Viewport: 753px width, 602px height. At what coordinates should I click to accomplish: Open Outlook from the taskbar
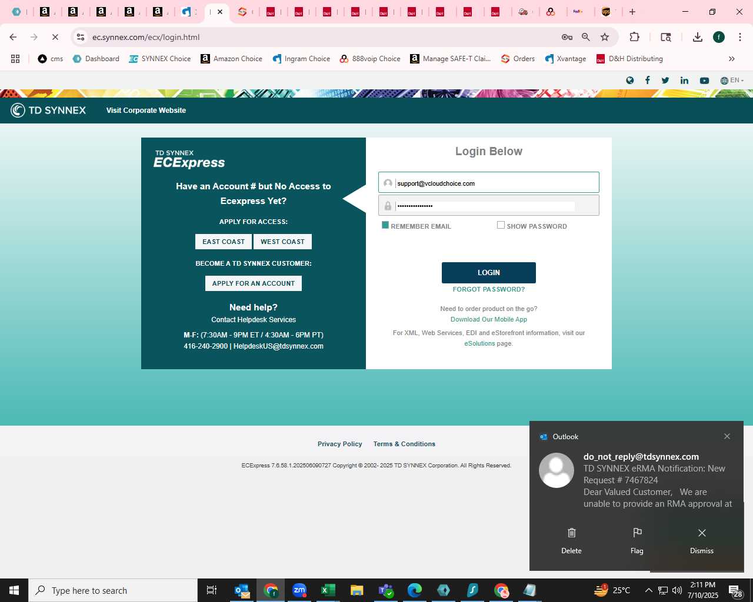242,590
